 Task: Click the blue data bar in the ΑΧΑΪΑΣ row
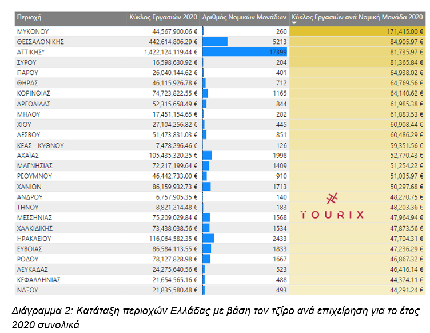click(207, 156)
